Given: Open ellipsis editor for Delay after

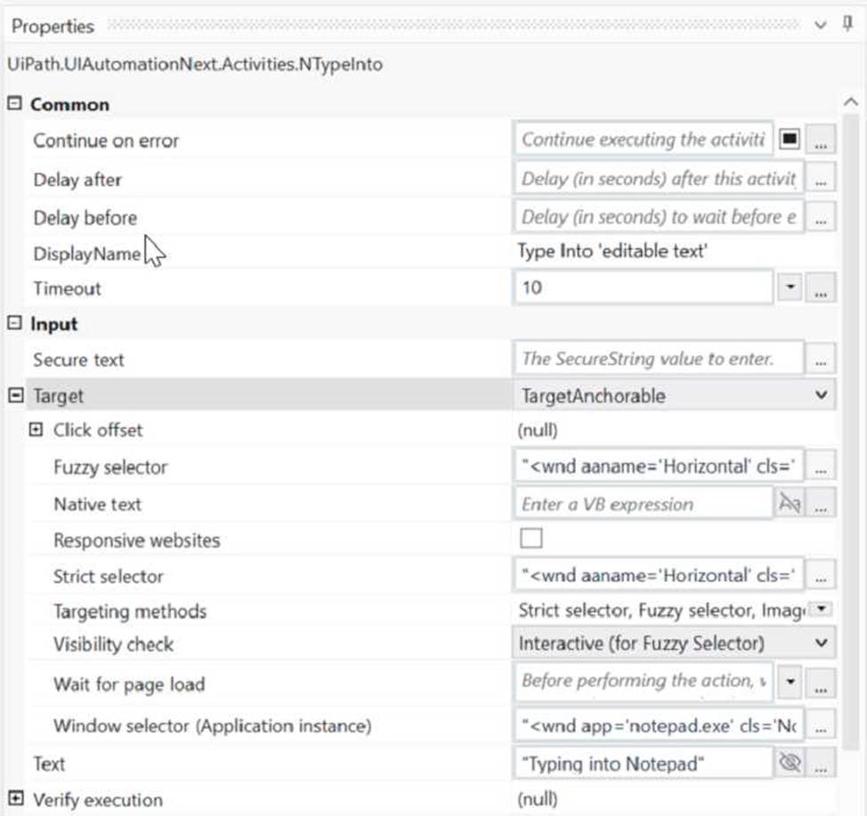Looking at the screenshot, I should [x=821, y=179].
